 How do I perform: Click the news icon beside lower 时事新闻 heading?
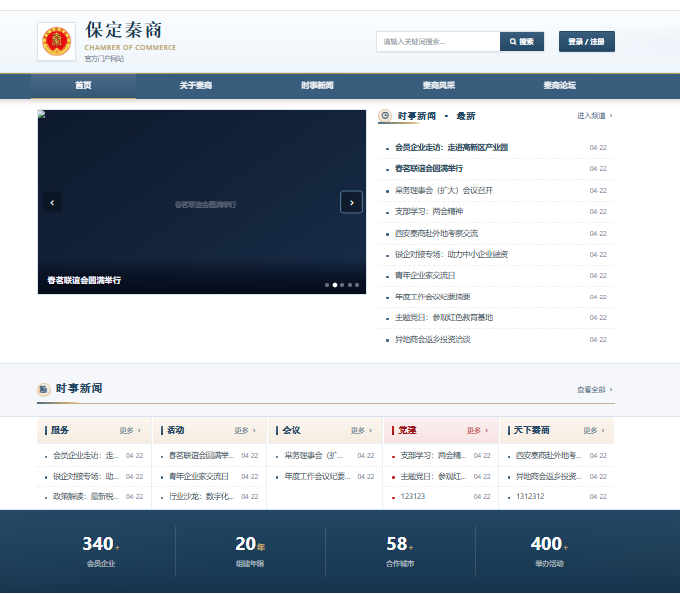pyautogui.click(x=43, y=389)
